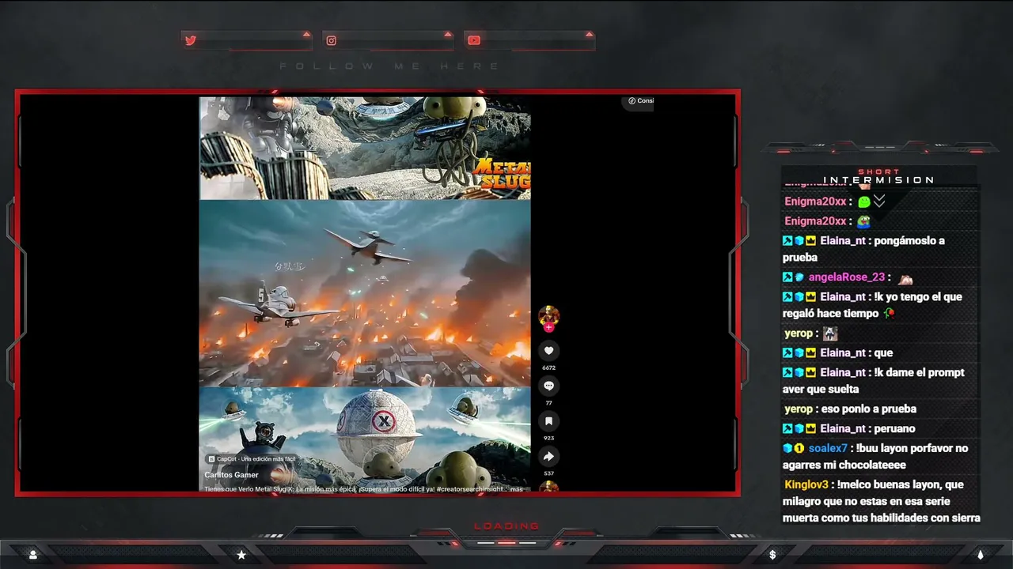The image size is (1013, 569).
Task: Click the Metal Slug logo in the video
Action: (502, 173)
